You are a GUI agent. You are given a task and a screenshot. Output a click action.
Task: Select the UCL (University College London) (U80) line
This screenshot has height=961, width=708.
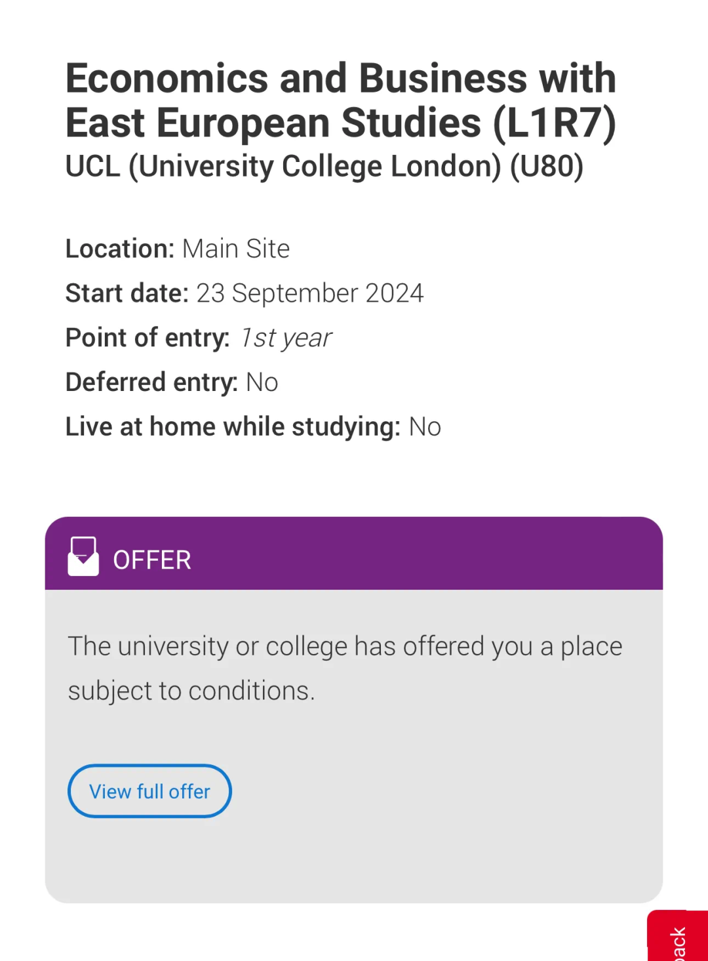[324, 167]
